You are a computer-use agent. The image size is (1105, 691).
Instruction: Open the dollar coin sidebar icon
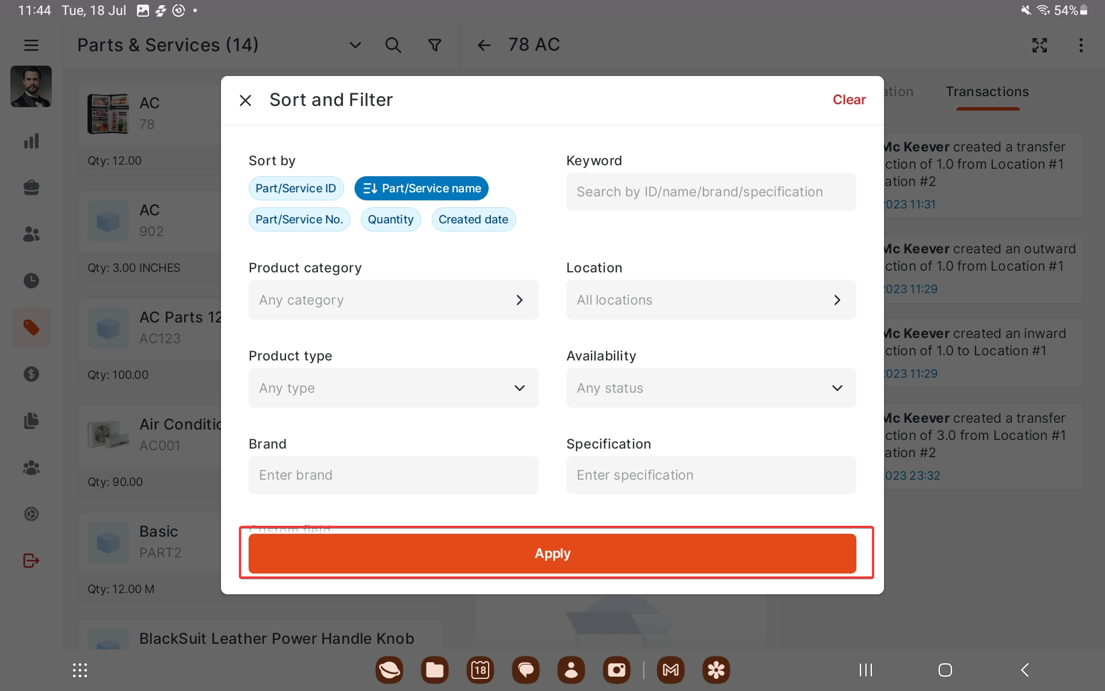(31, 374)
